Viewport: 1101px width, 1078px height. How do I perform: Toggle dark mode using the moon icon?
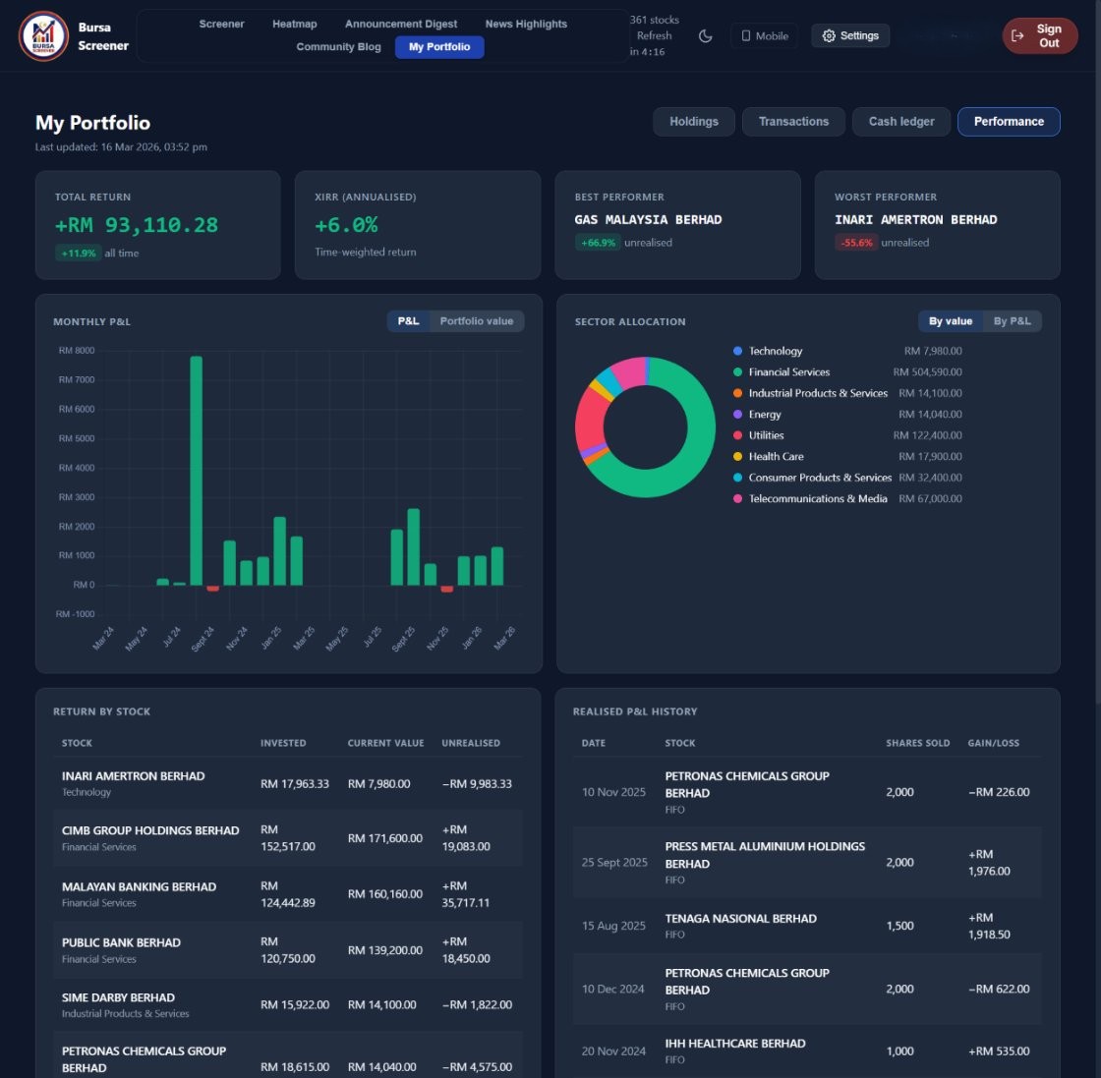pyautogui.click(x=705, y=35)
